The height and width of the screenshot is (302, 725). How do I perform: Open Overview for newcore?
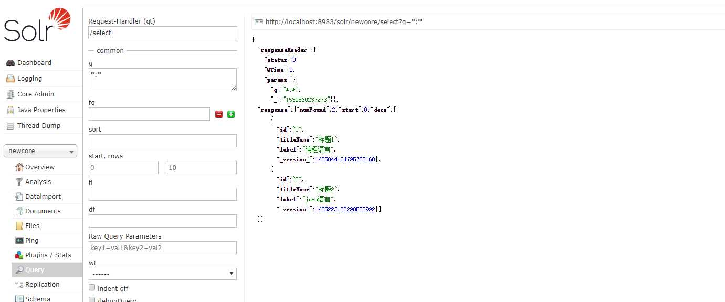click(40, 167)
